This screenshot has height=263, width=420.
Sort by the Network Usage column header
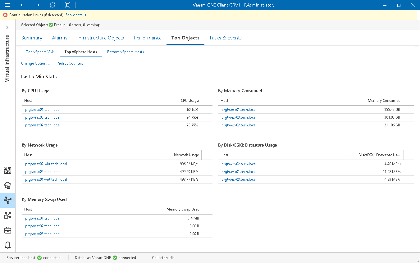(183, 155)
